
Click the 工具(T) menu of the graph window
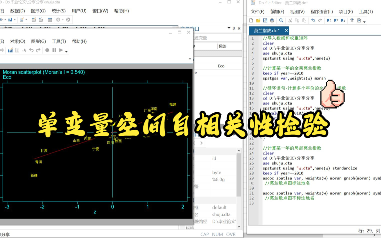[59, 41]
